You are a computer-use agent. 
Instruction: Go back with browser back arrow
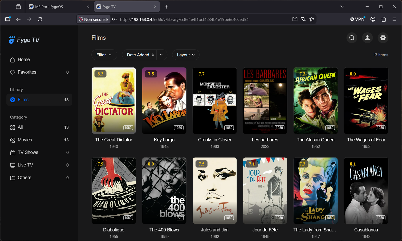click(18, 19)
